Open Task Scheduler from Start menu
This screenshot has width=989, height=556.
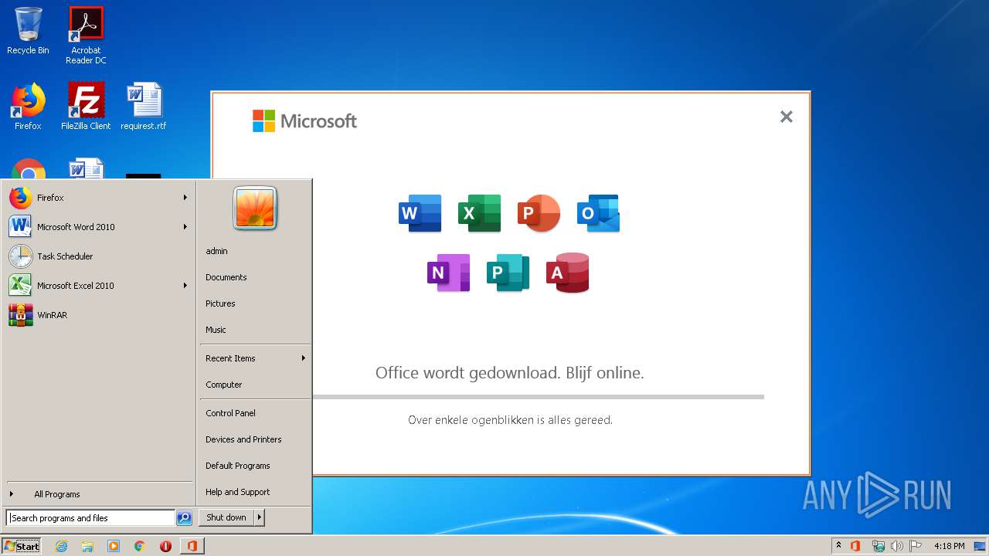(98, 256)
